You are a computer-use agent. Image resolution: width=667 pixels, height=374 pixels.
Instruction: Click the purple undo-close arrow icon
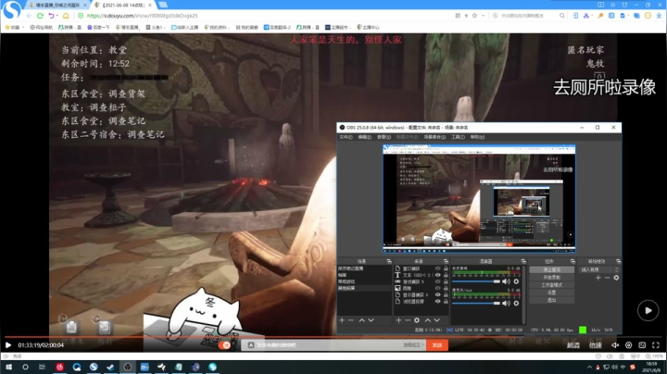[x=52, y=16]
